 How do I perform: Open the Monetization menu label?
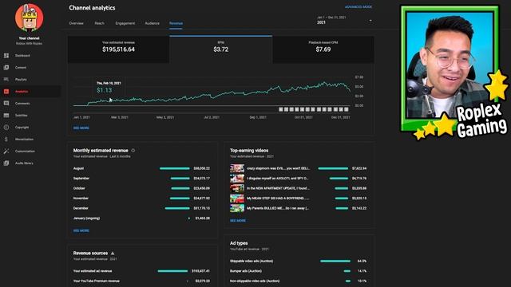(24, 140)
